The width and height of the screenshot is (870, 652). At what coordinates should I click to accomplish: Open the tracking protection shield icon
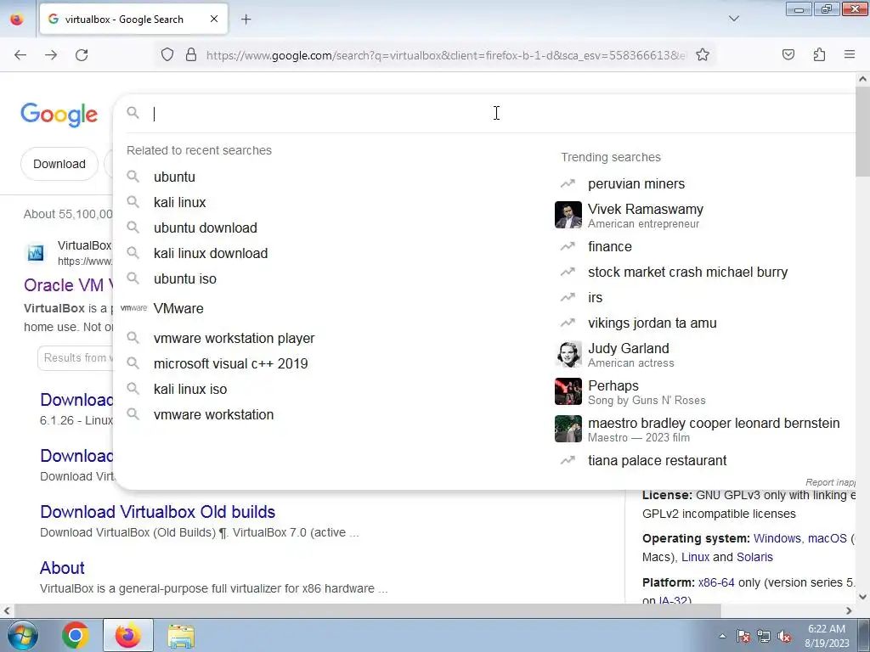[167, 55]
